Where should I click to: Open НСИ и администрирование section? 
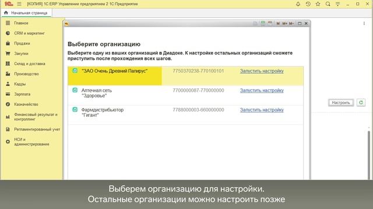tap(31, 142)
